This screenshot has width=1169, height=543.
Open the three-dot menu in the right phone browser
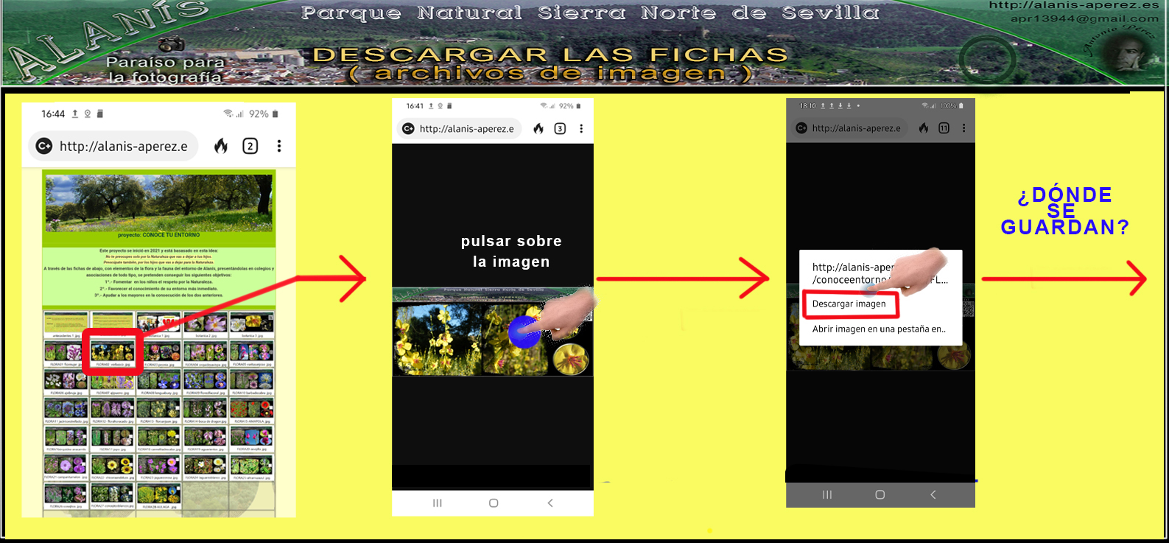(x=963, y=128)
